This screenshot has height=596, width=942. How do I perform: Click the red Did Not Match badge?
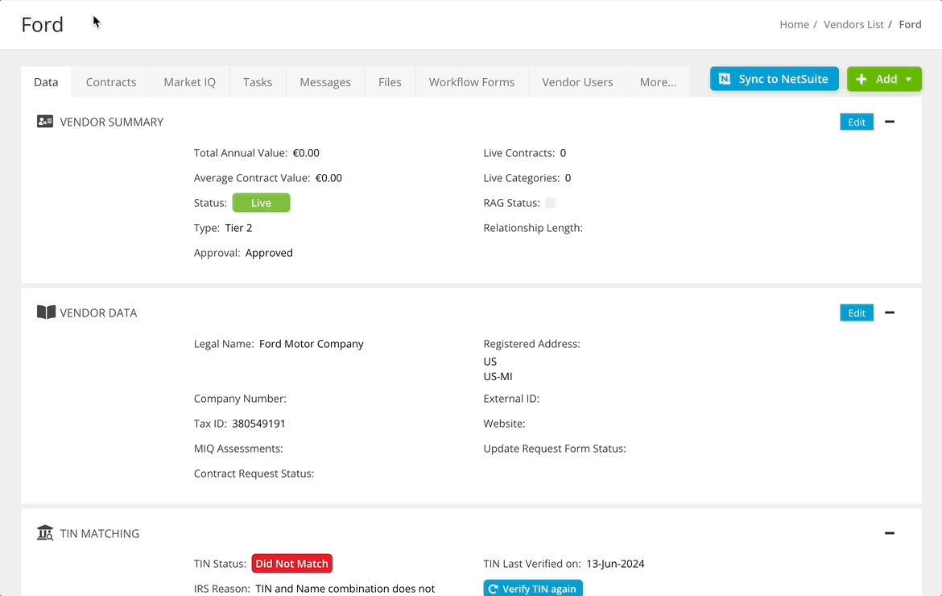click(x=292, y=564)
